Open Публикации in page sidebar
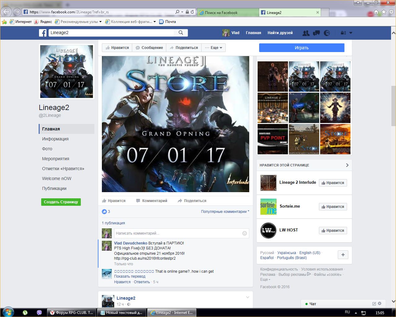This screenshot has width=396, height=317. pos(54,188)
